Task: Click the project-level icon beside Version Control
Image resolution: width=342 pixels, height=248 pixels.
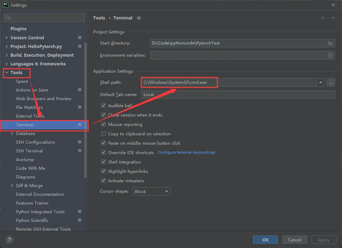Action: (80, 38)
